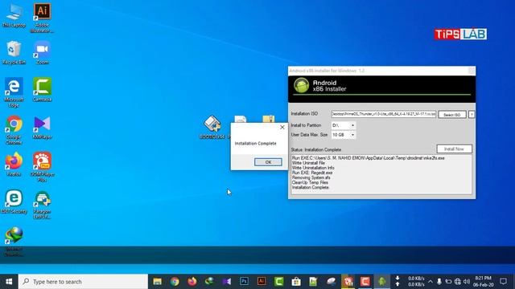Open Microsoft Store from taskbar
515x289 pixels.
[x=296, y=282]
